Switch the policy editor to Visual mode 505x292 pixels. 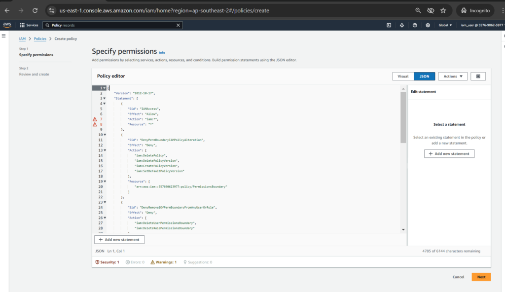pos(403,76)
